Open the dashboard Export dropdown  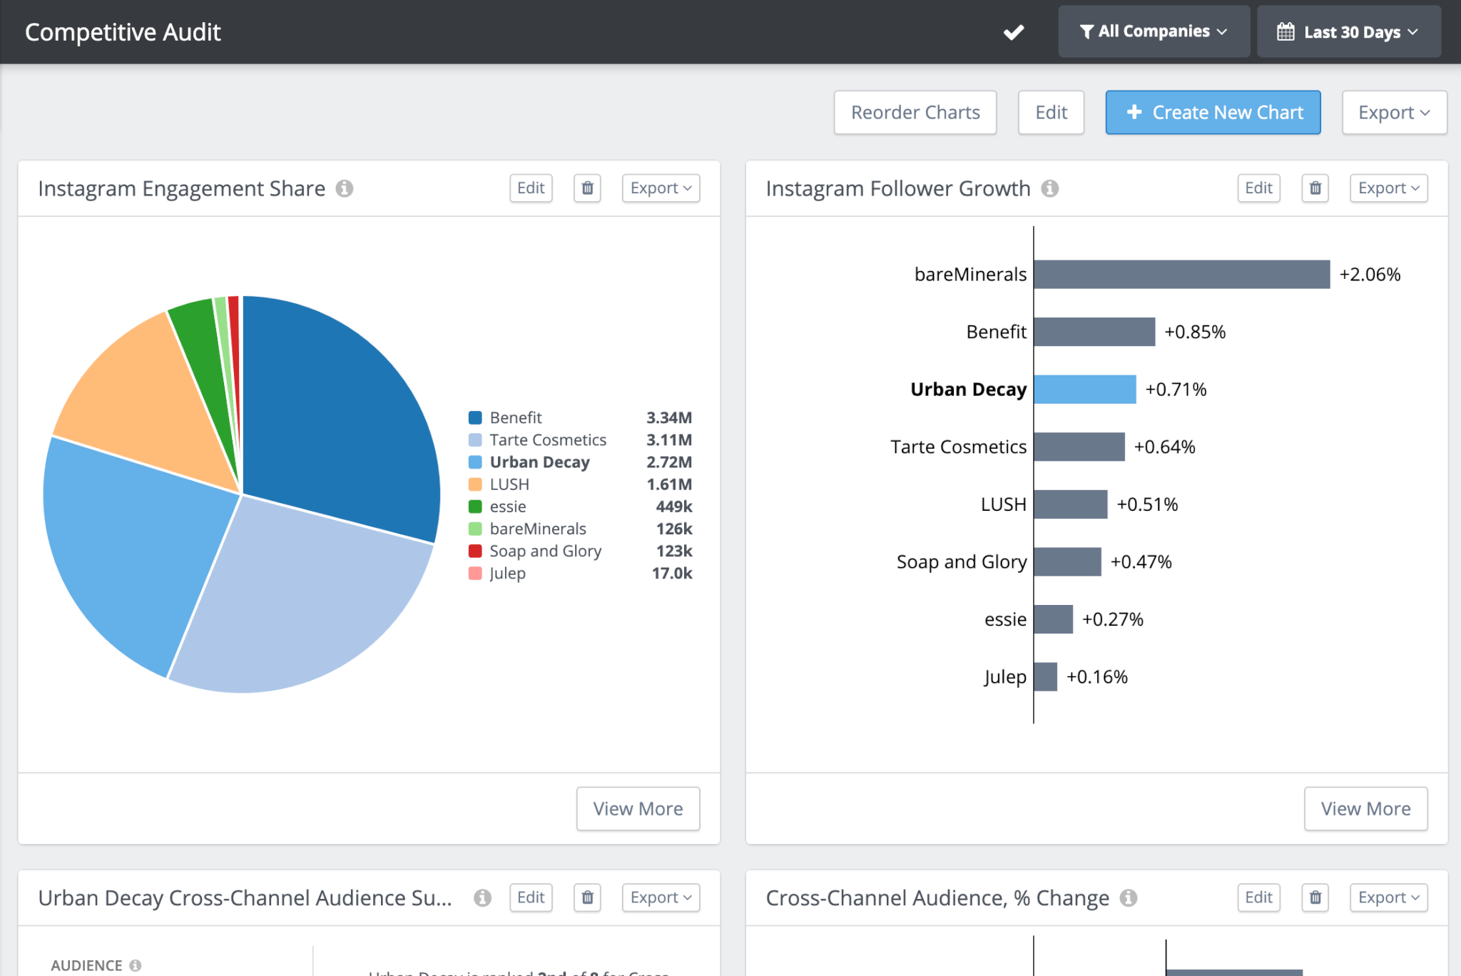[x=1394, y=112]
